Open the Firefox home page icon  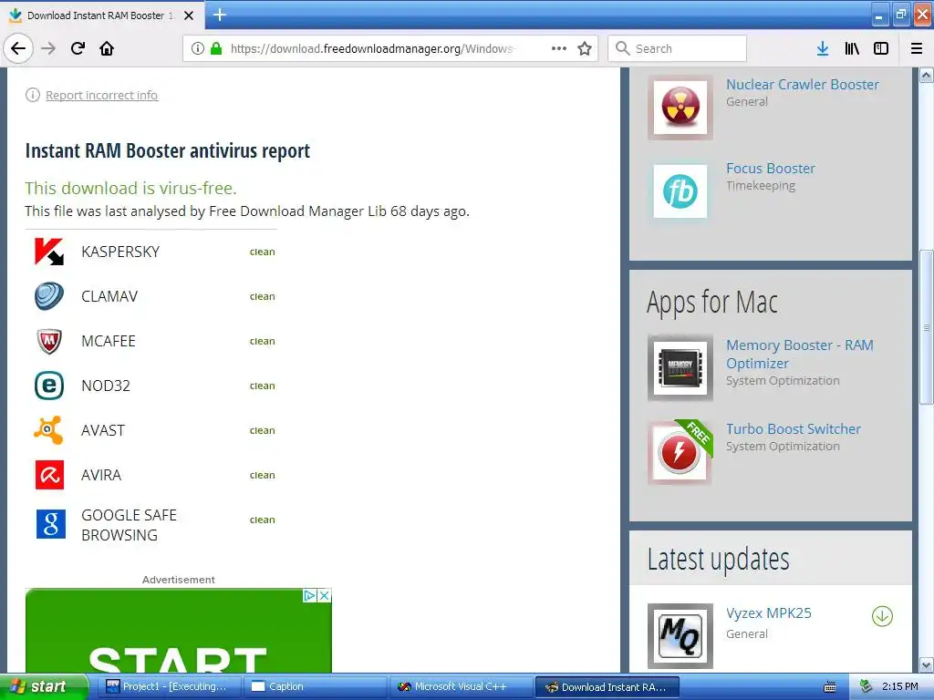pos(107,48)
